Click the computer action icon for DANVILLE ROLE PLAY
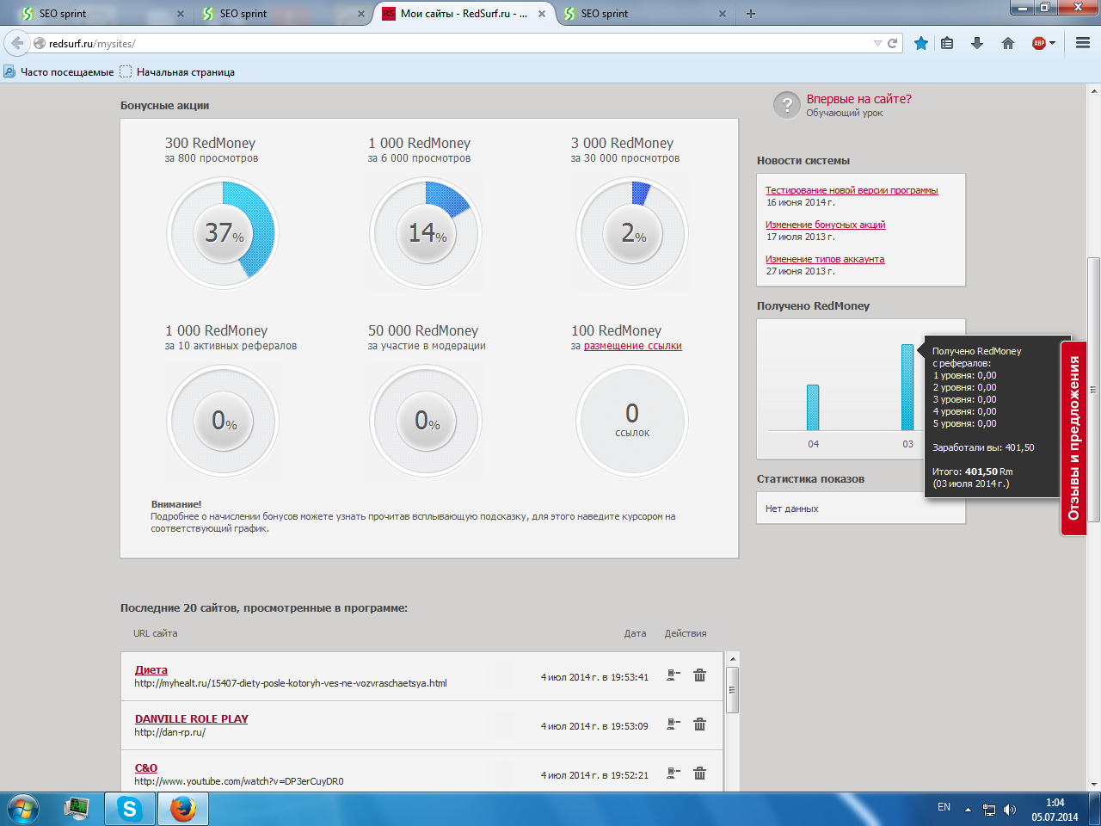This screenshot has width=1101, height=826. pos(674,724)
